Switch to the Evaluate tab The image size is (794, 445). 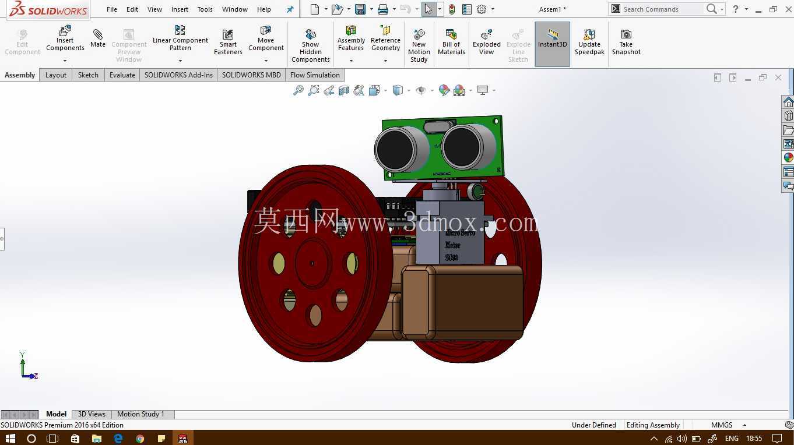point(122,75)
